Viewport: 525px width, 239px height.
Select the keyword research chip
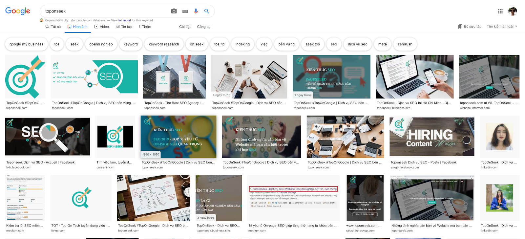(x=164, y=44)
